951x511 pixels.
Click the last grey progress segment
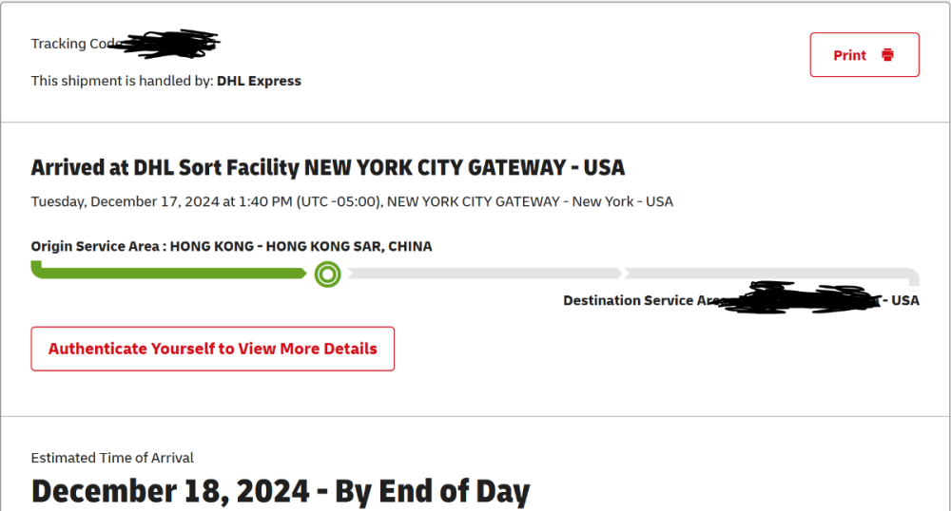tap(770, 274)
